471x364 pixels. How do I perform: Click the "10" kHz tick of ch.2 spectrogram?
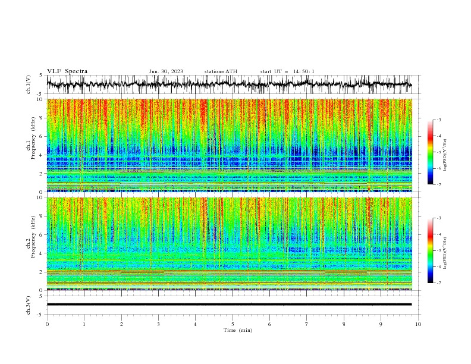coord(40,197)
